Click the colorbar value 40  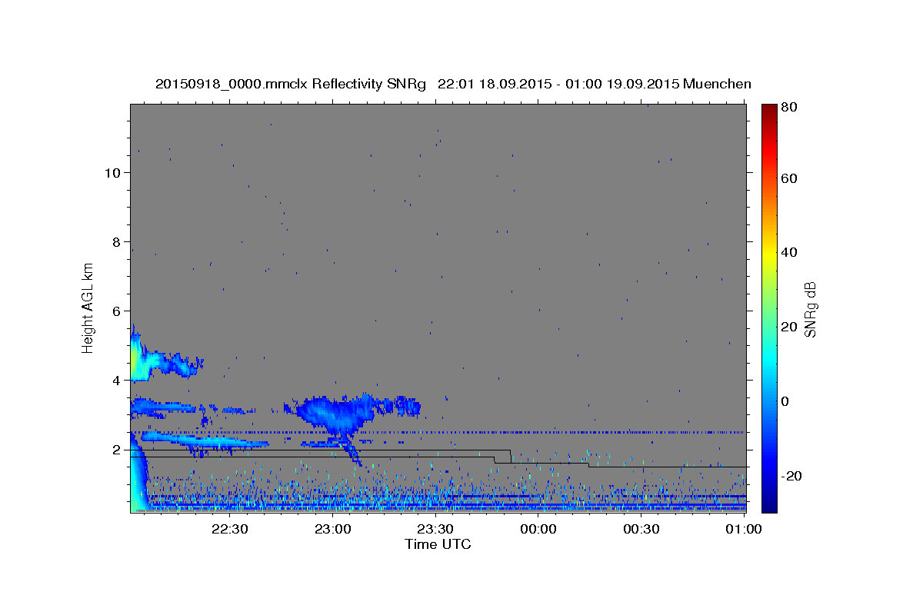(x=788, y=252)
